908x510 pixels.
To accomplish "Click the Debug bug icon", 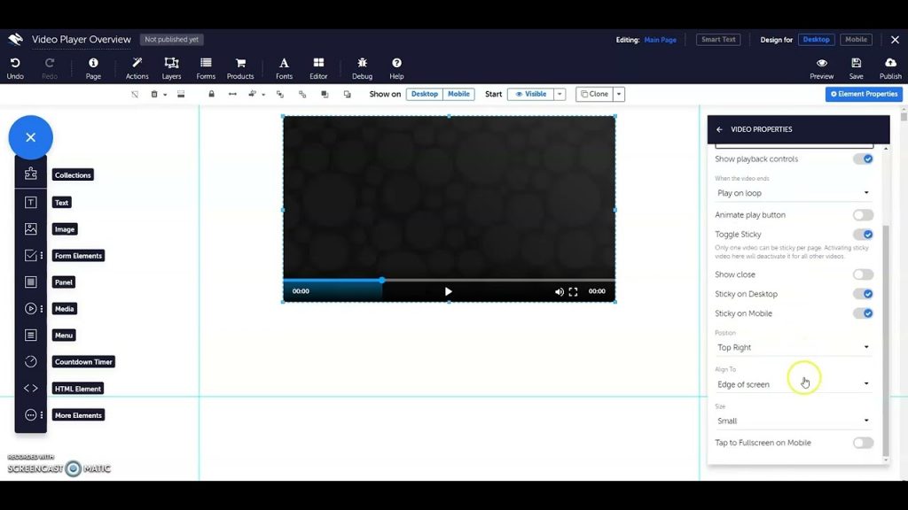I will click(x=362, y=64).
